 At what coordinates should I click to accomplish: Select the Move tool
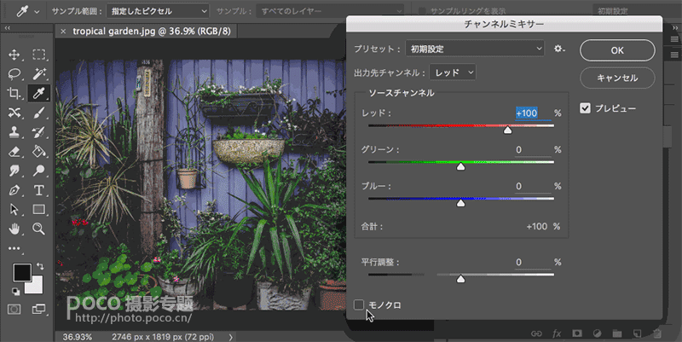(14, 55)
